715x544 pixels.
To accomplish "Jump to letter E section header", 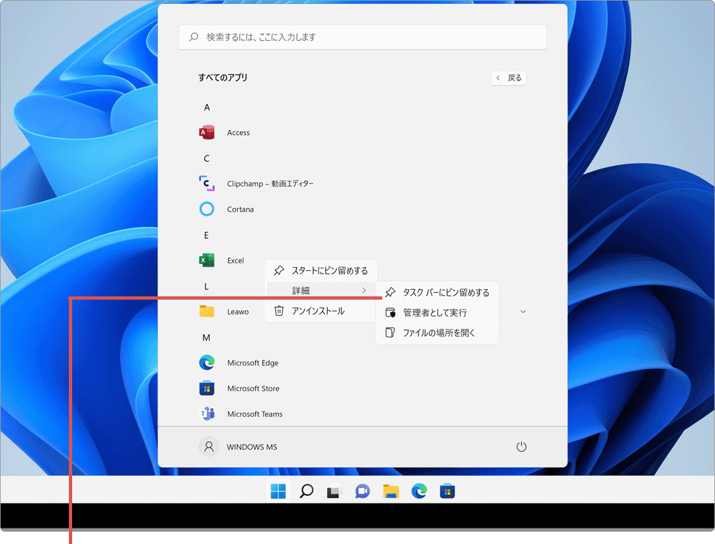I will [206, 235].
